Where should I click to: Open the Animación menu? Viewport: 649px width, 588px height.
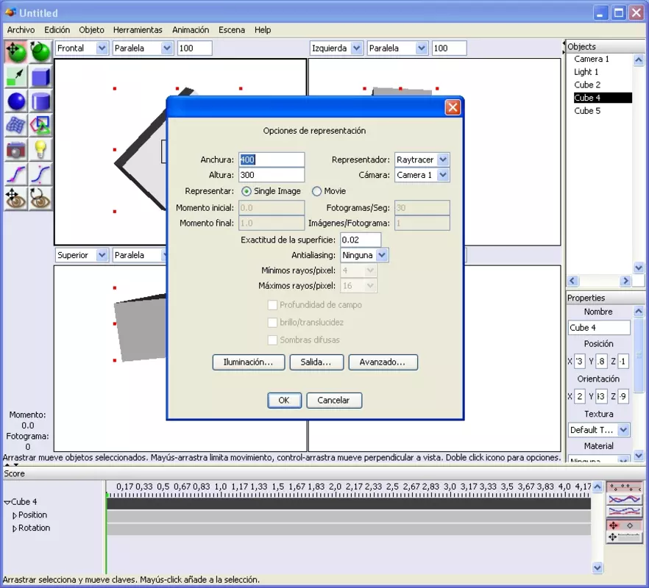pyautogui.click(x=191, y=30)
